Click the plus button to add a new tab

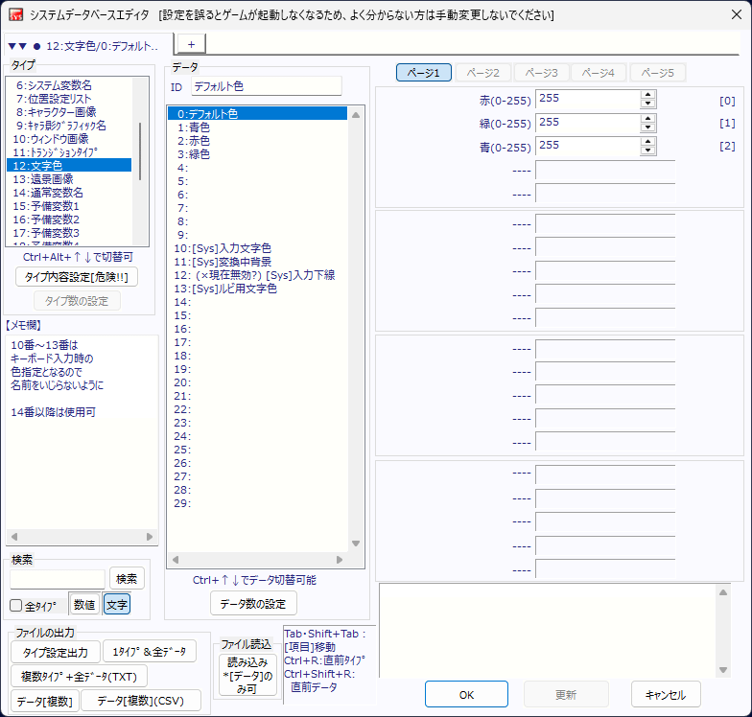pos(190,44)
